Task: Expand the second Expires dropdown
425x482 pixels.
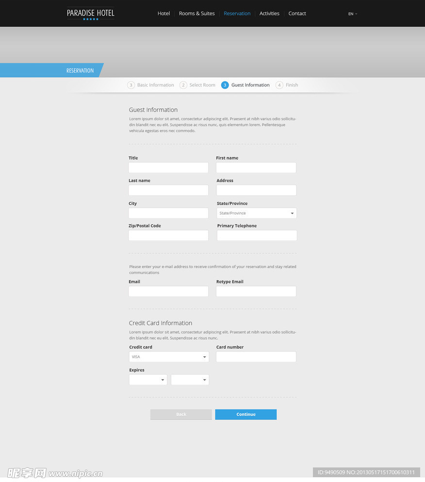Action: [190, 380]
